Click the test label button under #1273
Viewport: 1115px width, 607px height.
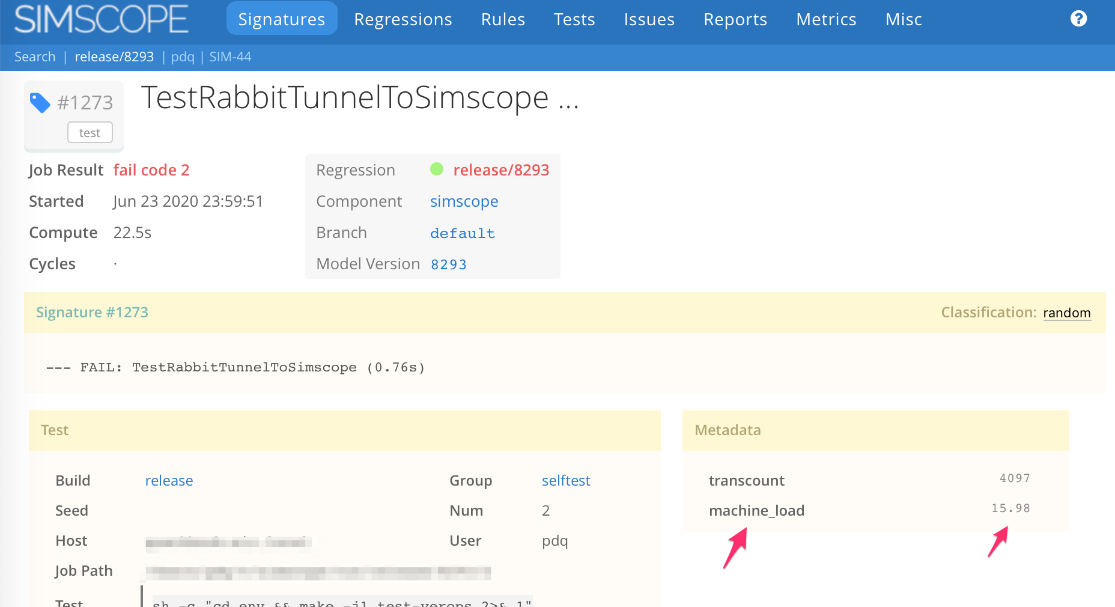[90, 133]
